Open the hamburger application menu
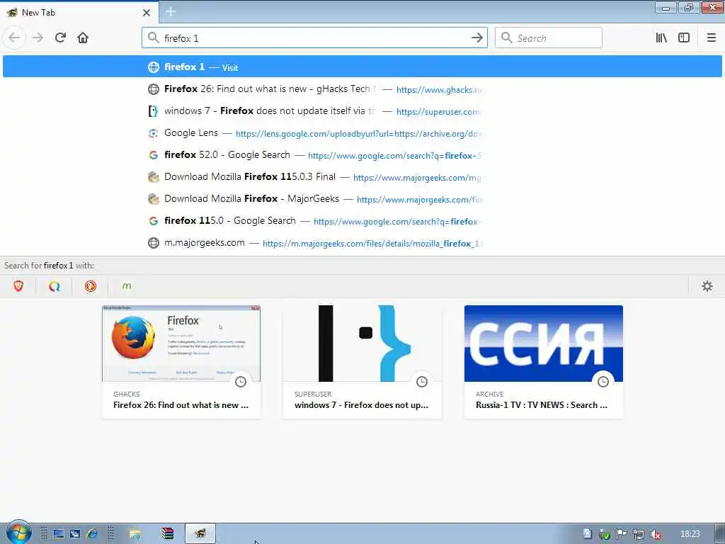 711,38
